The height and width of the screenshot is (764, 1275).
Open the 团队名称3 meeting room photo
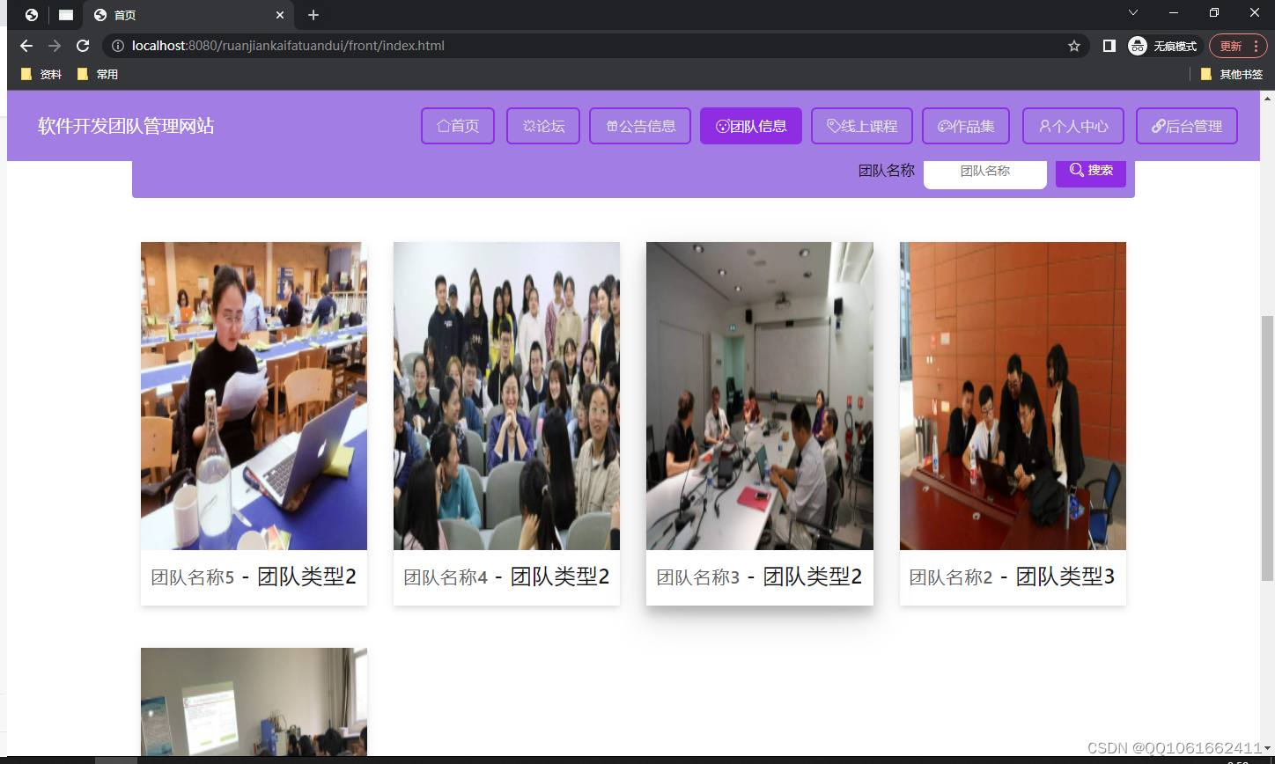(760, 396)
